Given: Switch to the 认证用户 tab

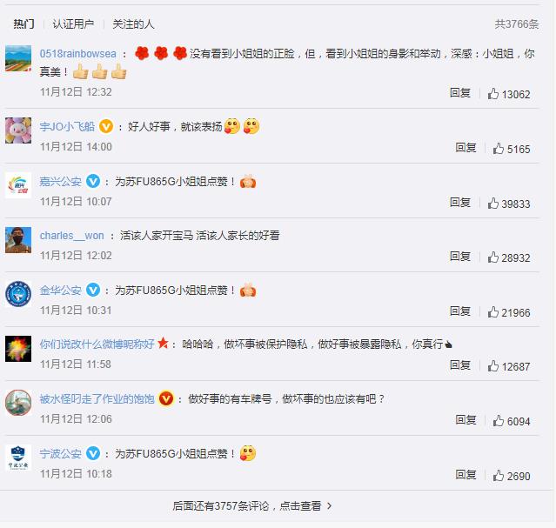Looking at the screenshot, I should (x=73, y=24).
